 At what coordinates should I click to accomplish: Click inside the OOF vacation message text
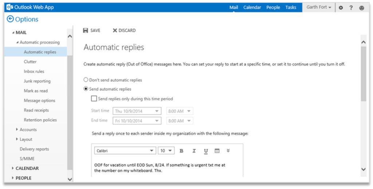[160, 168]
